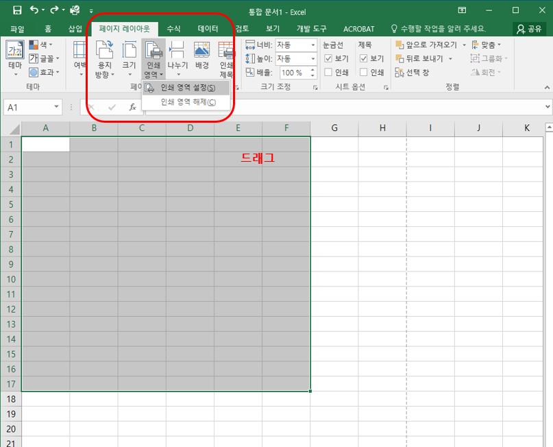The width and height of the screenshot is (553, 447).
Task: Click the 수행할 작업을 알려 주세요 search box
Action: [439, 29]
